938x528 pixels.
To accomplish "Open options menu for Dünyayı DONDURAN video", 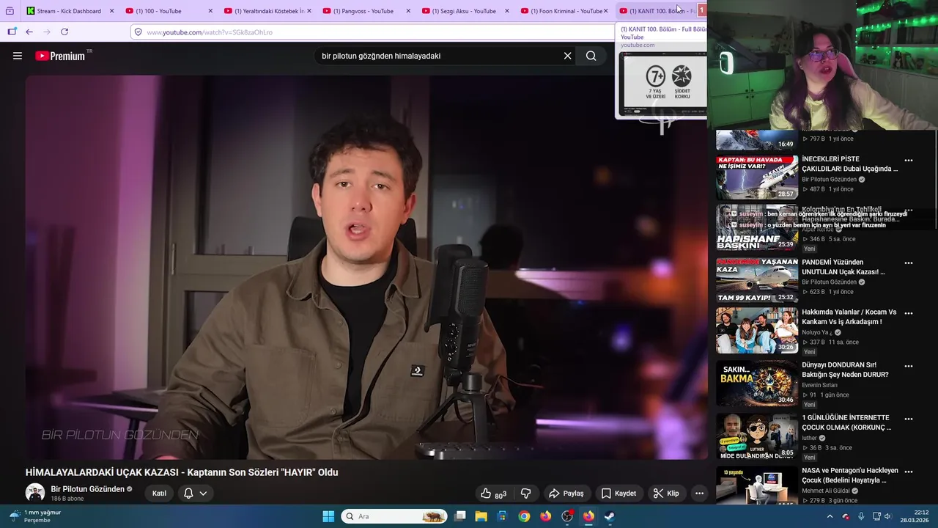I will (x=909, y=365).
